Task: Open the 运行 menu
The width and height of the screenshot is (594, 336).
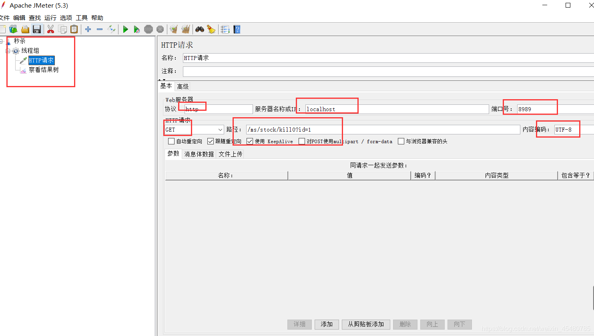Action: (x=50, y=18)
